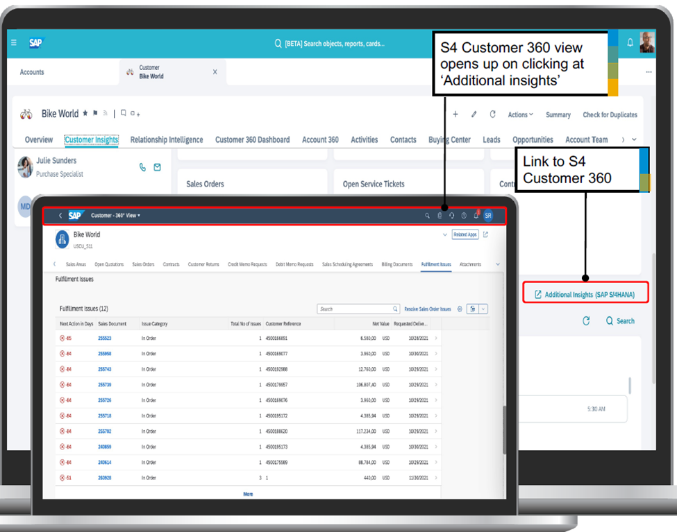
Task: Open table settings gear icon
Action: (x=460, y=309)
